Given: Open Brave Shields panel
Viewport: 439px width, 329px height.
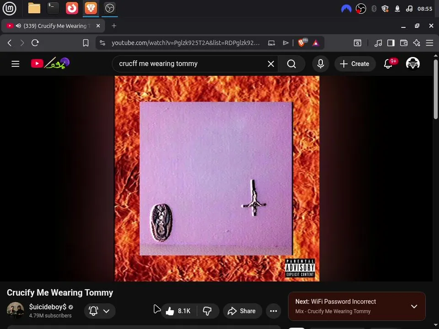Looking at the screenshot, I should pos(302,42).
